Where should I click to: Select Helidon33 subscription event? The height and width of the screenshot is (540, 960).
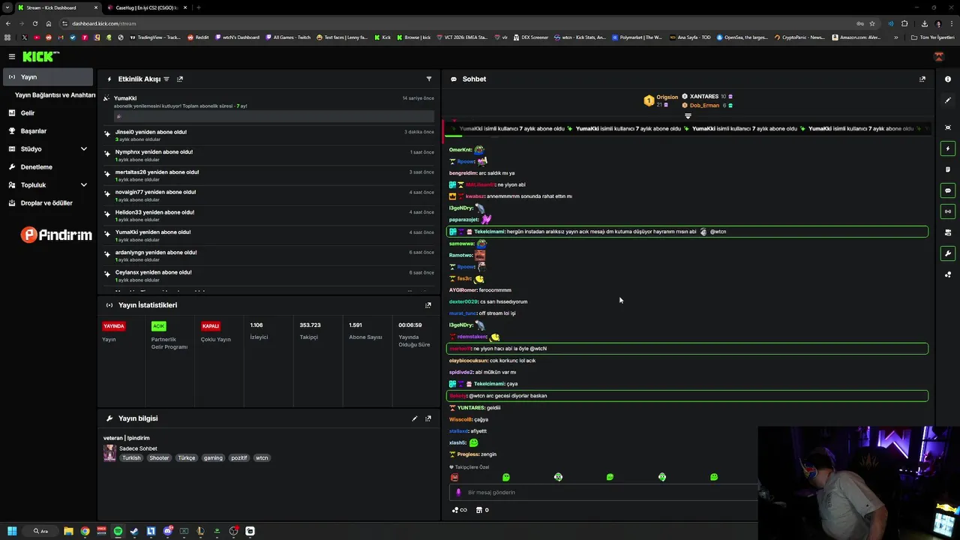coord(268,215)
